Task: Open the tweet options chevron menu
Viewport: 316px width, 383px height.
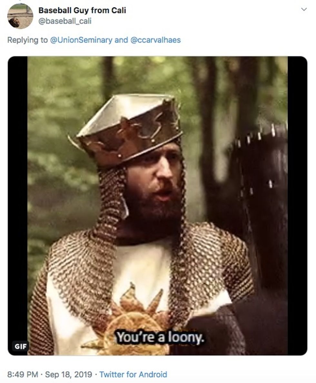Action: click(304, 10)
